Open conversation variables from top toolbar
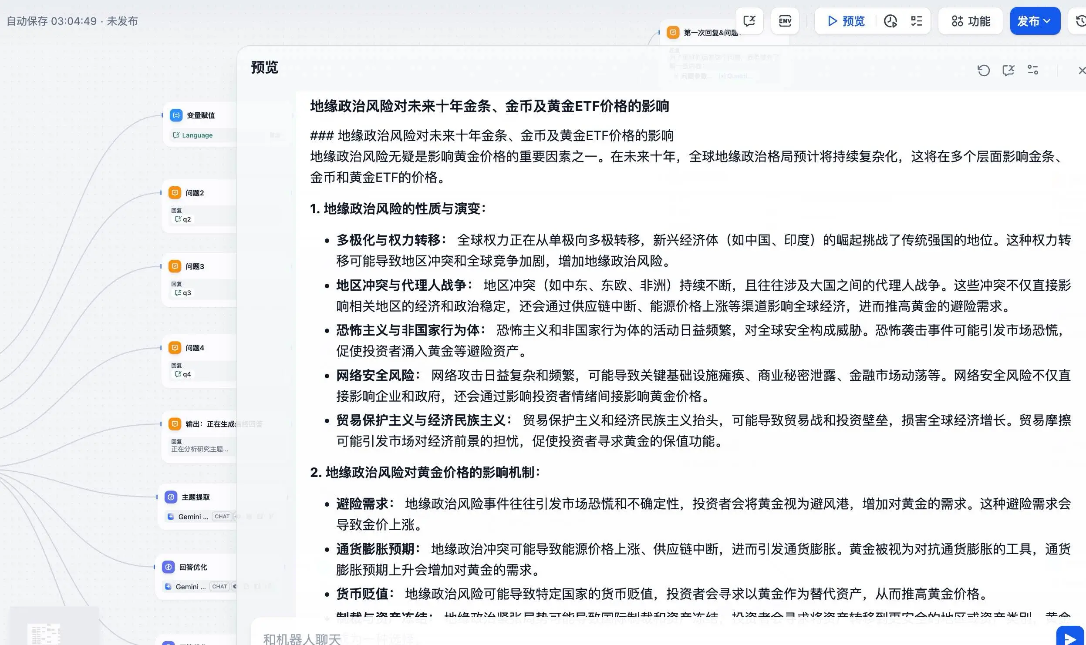Viewport: 1086px width, 645px height. tap(749, 21)
